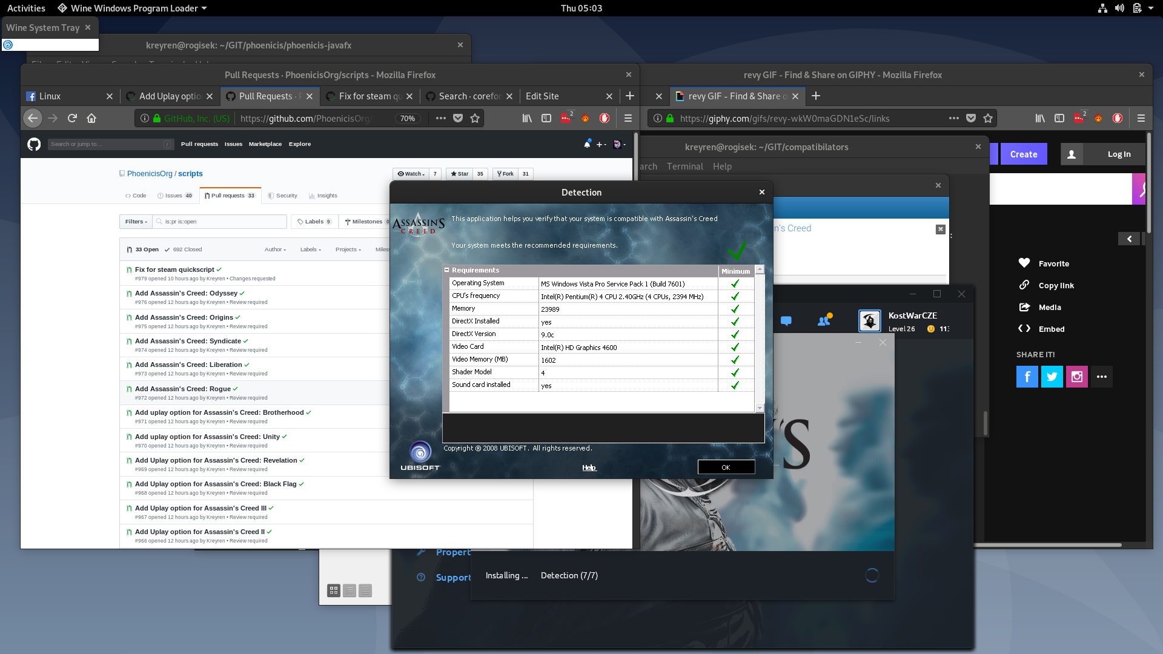The width and height of the screenshot is (1163, 654).
Task: Click the GitHub logo in scripts window
Action: point(34,144)
